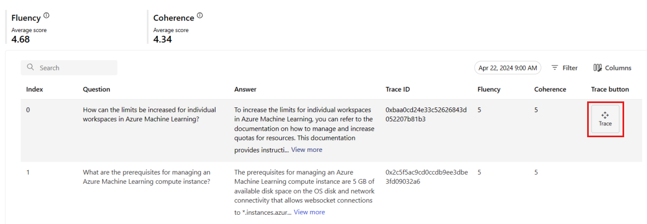
Task: Open the Apr 22, 2024 9:00 AM selector
Action: coord(508,68)
